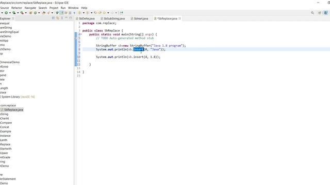Image resolution: width=330 pixels, height=185 pixels.
Task: Open the Previous Annotation dropdown arrow
Action: click(92, 13)
